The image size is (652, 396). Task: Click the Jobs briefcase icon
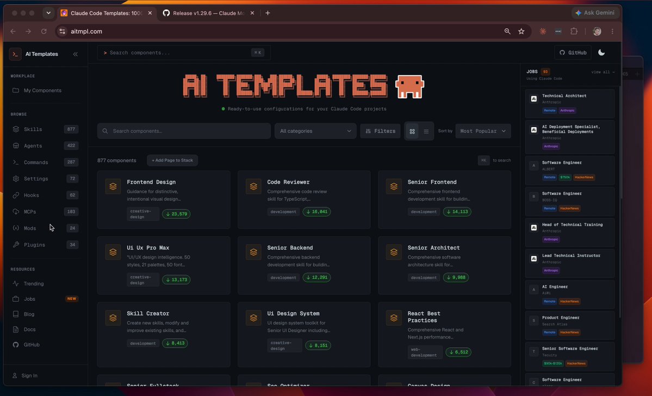click(16, 299)
